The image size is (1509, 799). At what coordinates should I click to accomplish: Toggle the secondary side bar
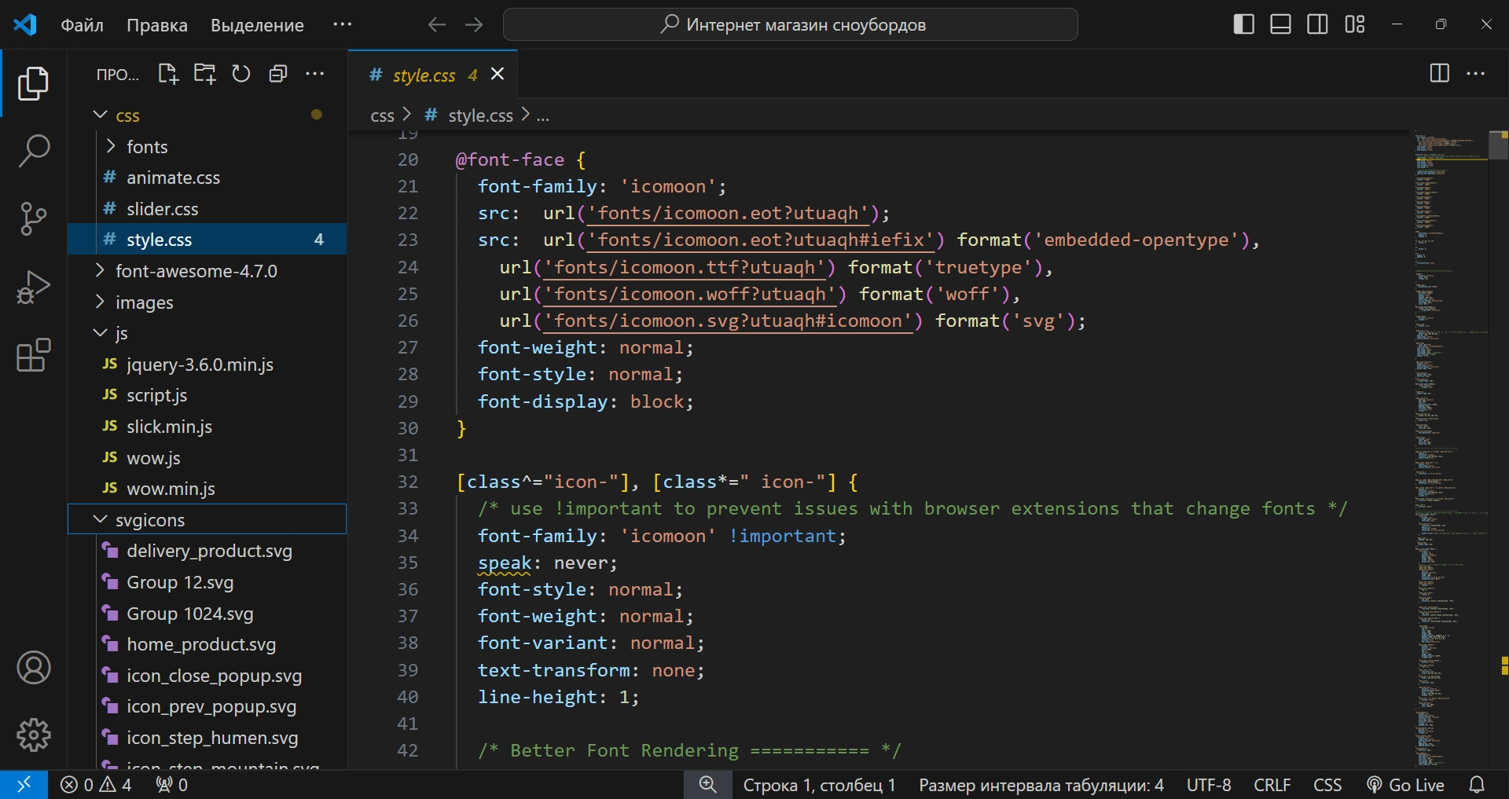point(1317,24)
